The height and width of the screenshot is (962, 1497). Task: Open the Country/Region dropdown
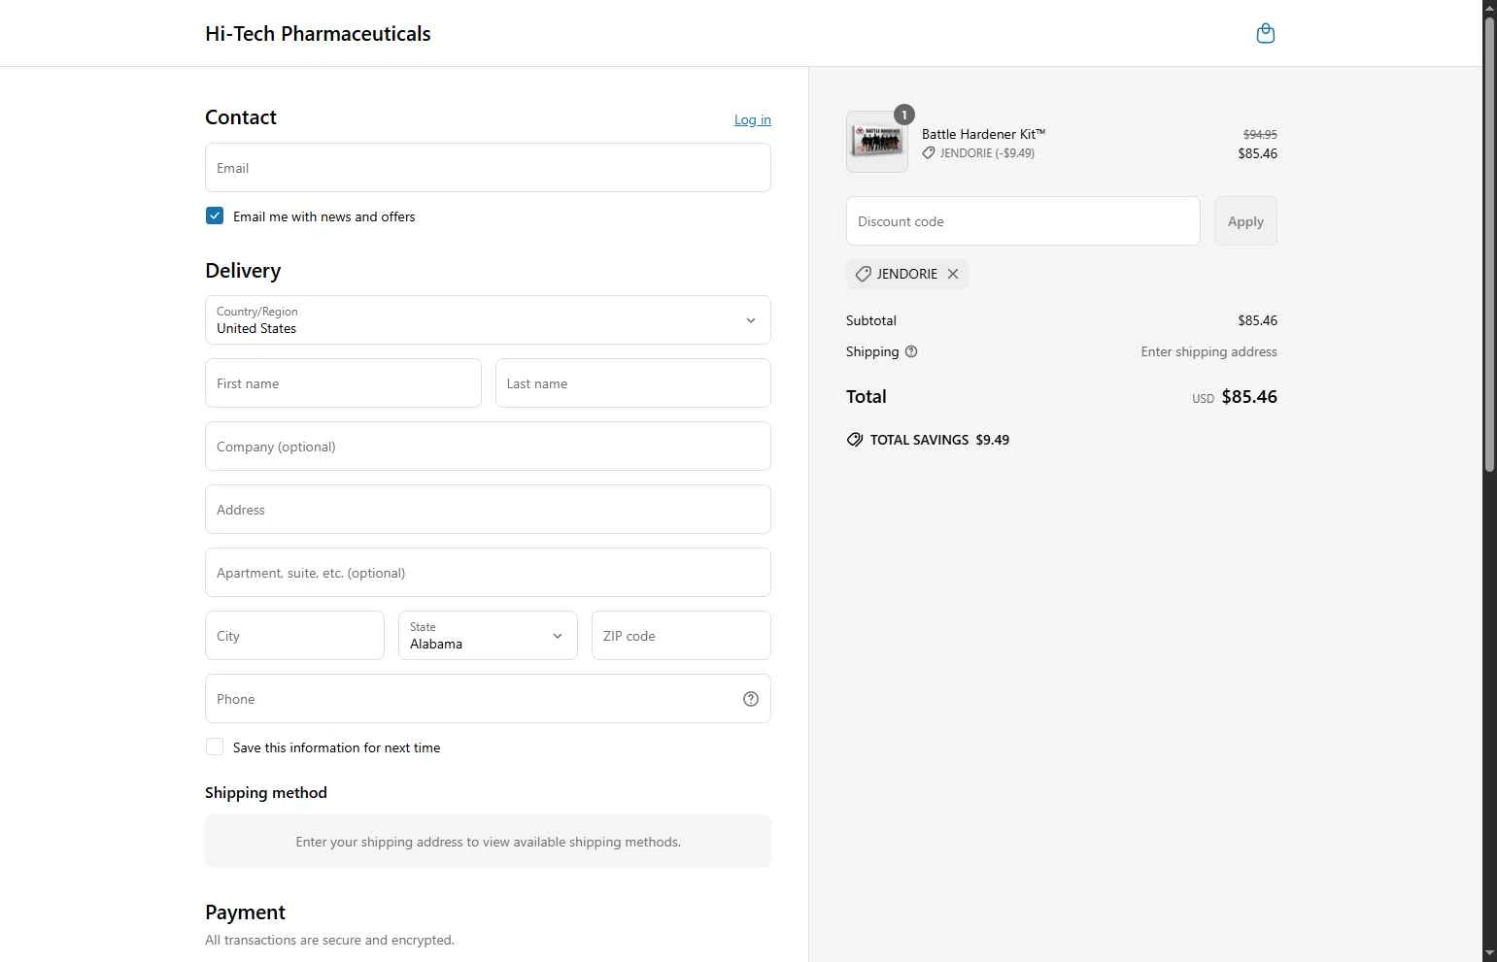tap(488, 320)
